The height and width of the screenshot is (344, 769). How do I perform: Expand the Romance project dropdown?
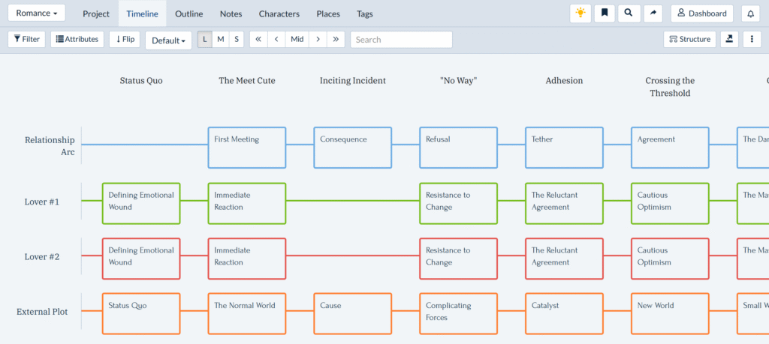click(x=37, y=13)
